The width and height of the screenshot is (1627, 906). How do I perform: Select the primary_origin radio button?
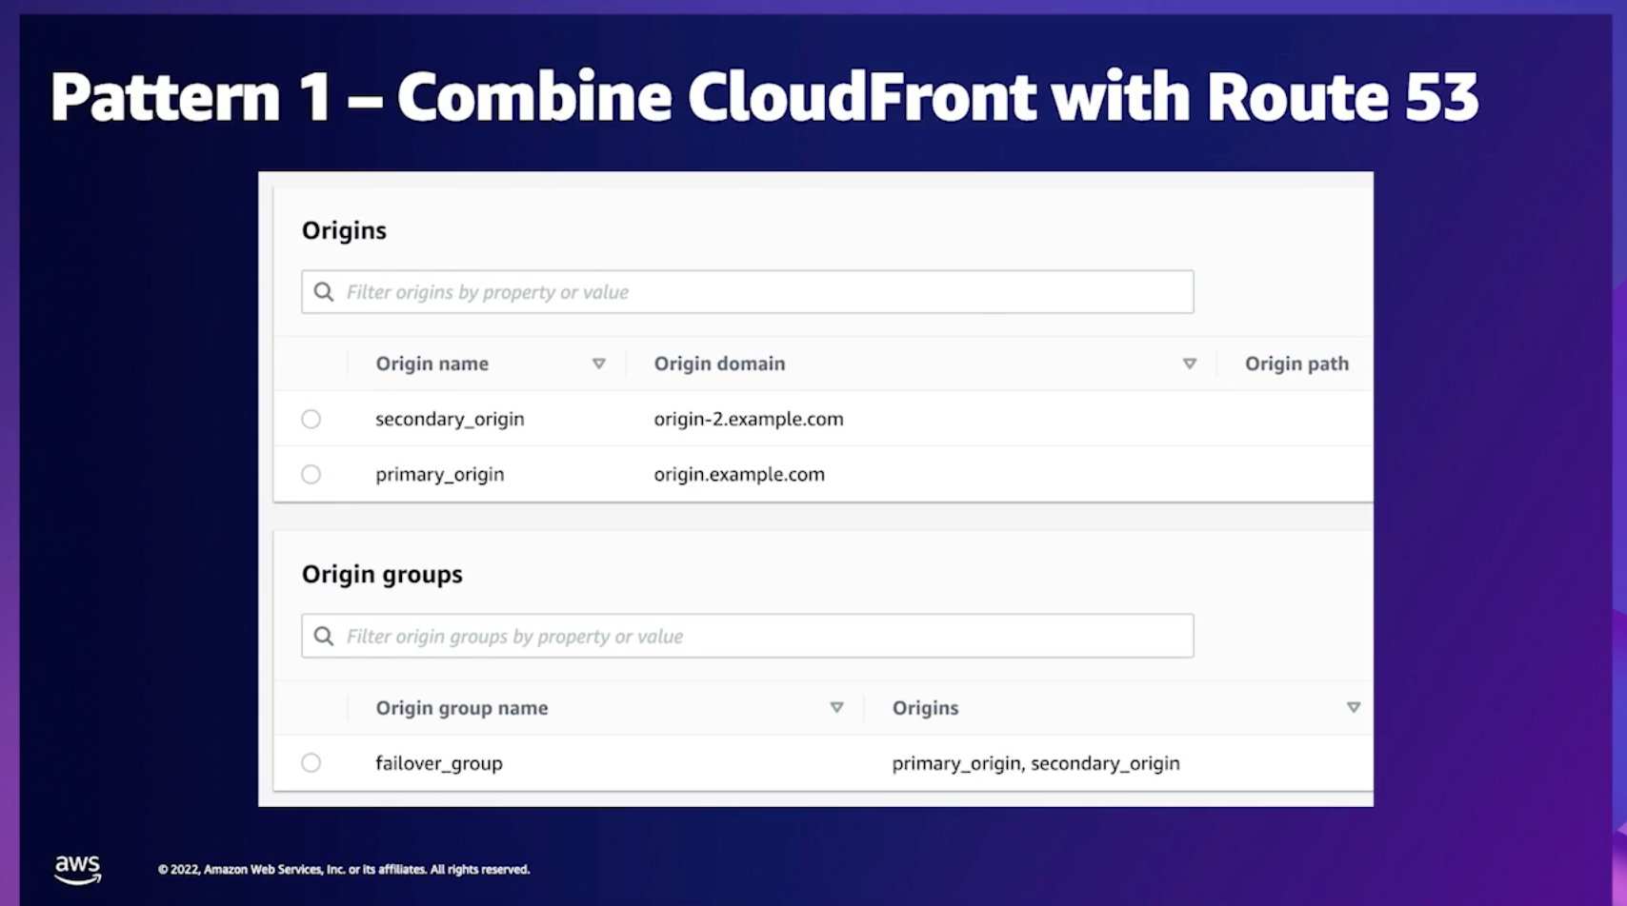click(311, 474)
